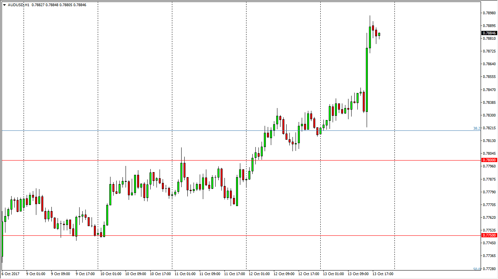
Task: Click the 9 Oct 09:00 time label
Action: [x=61, y=274]
